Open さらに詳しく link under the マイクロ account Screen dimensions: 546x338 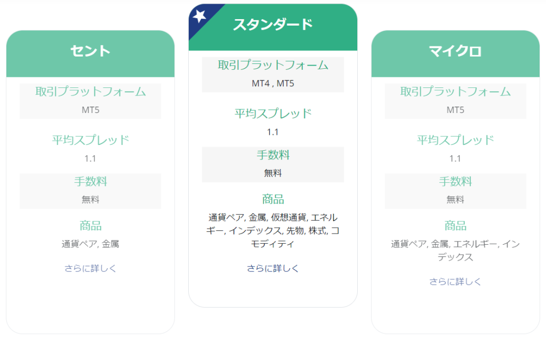[x=455, y=281]
